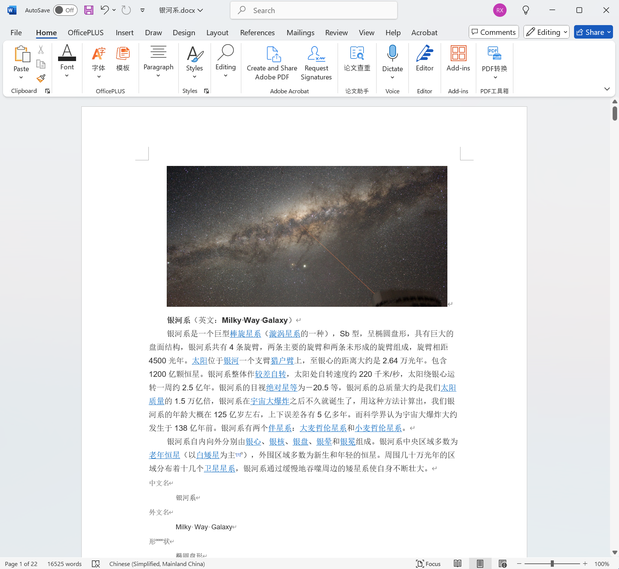The image size is (619, 569).
Task: Toggle AutoSave off switch
Action: click(65, 10)
